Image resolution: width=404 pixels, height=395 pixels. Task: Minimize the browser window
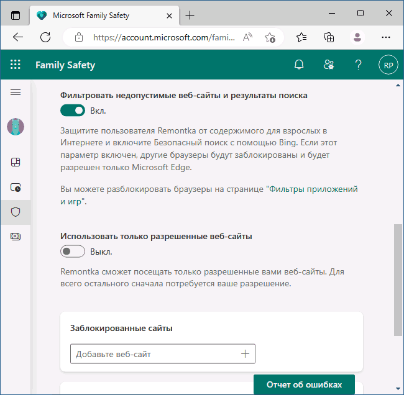332,13
